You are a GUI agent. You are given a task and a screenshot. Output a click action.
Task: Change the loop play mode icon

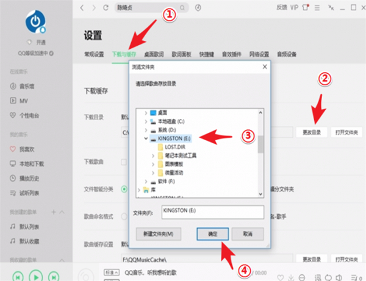coord(328,277)
